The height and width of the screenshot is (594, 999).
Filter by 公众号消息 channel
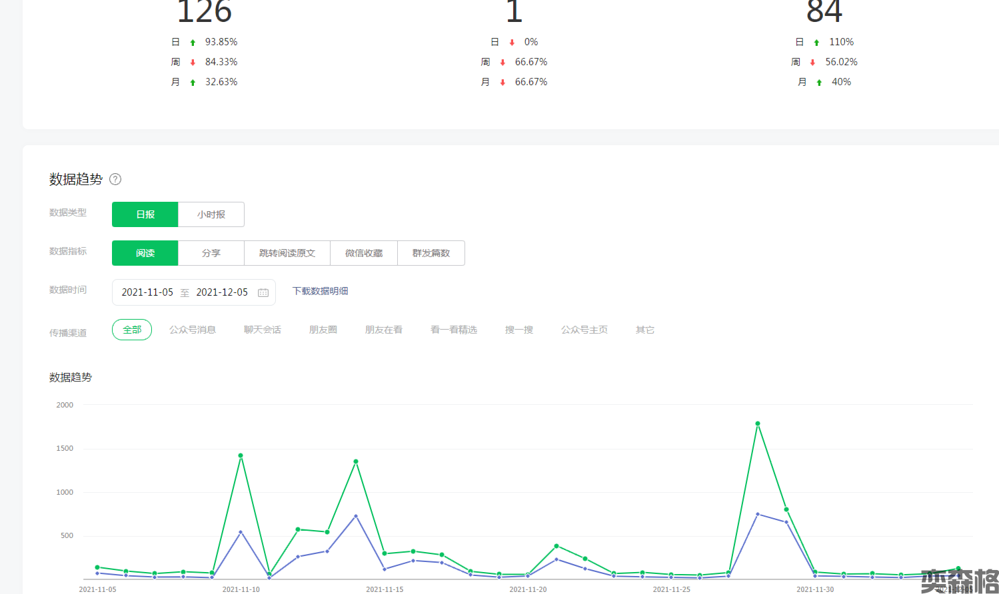(193, 330)
